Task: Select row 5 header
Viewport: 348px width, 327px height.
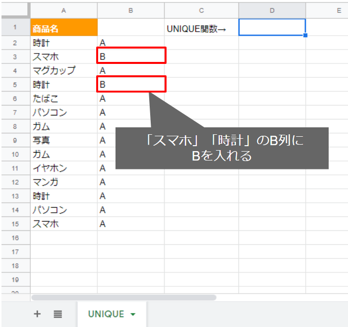Action: pos(15,85)
